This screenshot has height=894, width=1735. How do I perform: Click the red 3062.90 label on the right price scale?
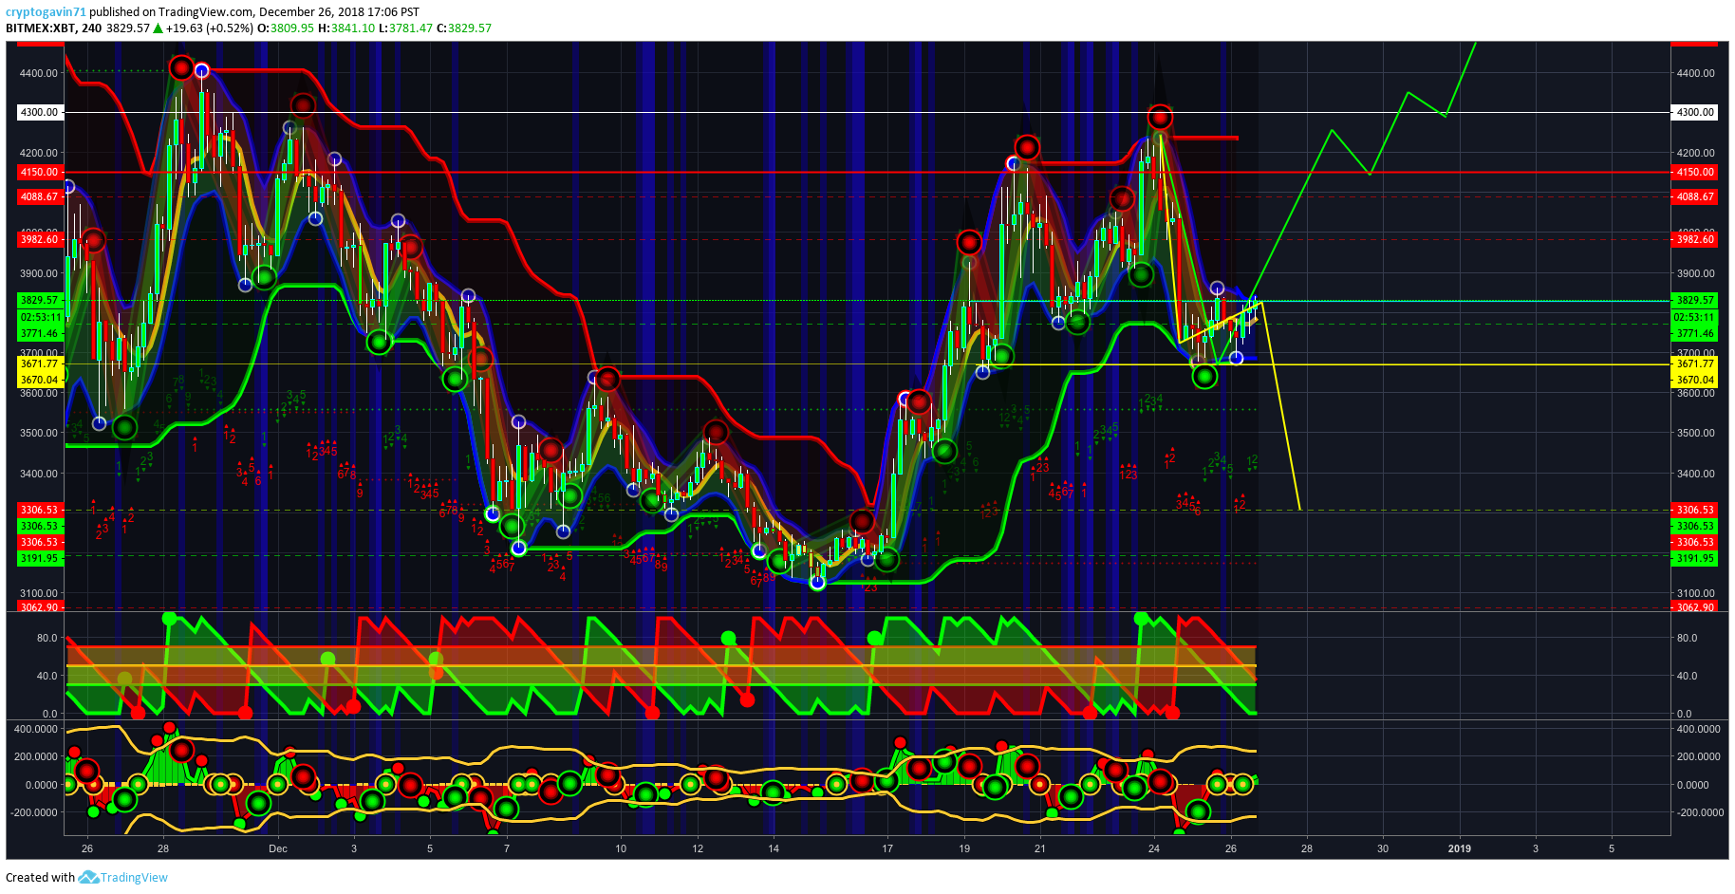pyautogui.click(x=1695, y=607)
